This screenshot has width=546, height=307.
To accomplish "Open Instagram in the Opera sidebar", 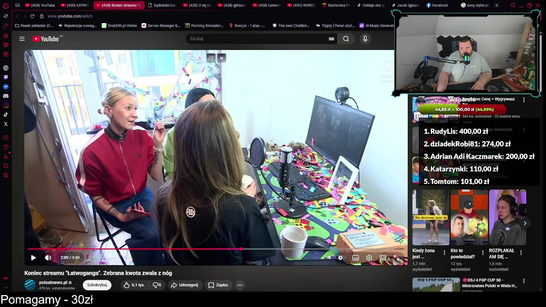I will pos(6,105).
